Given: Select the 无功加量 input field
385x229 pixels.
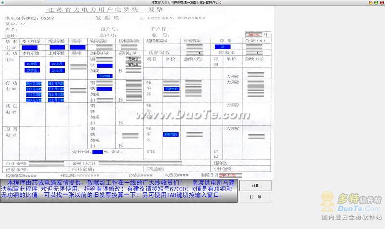Looking at the screenshot, I should click(x=104, y=76).
